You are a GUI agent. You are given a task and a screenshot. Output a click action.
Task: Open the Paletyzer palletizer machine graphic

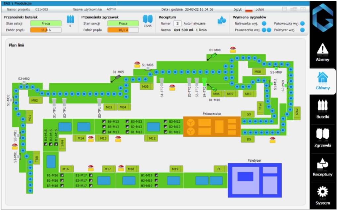click(255, 180)
